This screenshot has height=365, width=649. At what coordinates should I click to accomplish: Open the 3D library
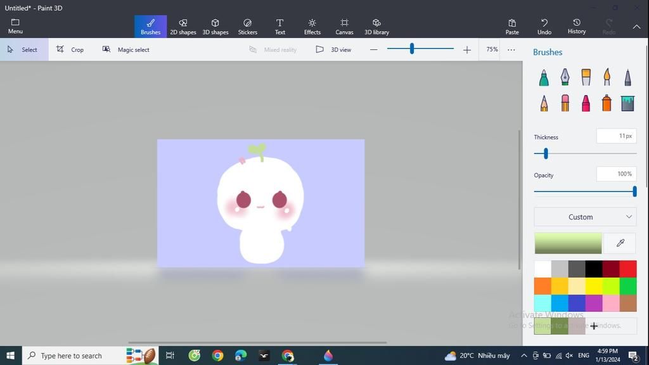pos(376,27)
